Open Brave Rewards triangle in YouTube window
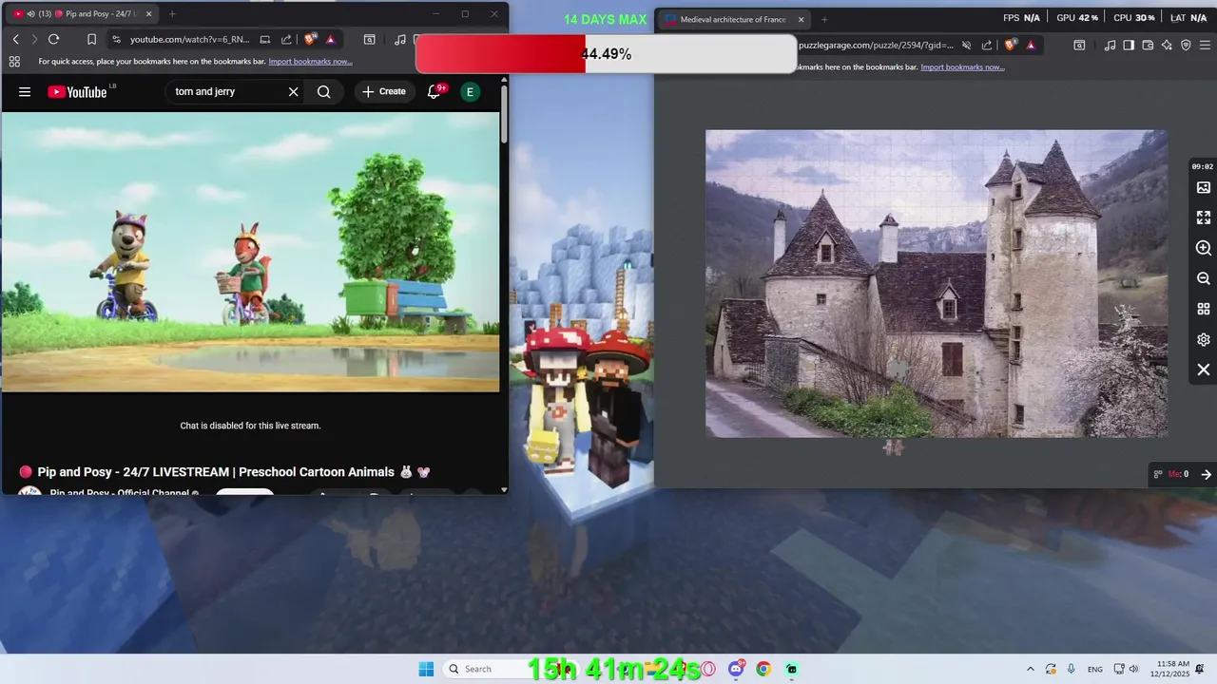Viewport: 1217px width, 684px height. pyautogui.click(x=330, y=39)
